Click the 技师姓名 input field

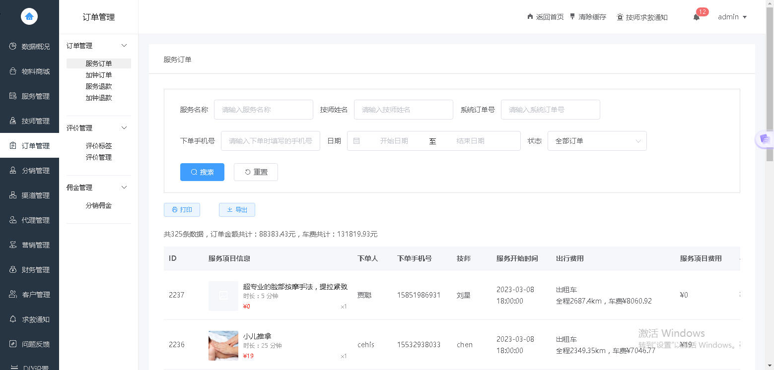[404, 110]
